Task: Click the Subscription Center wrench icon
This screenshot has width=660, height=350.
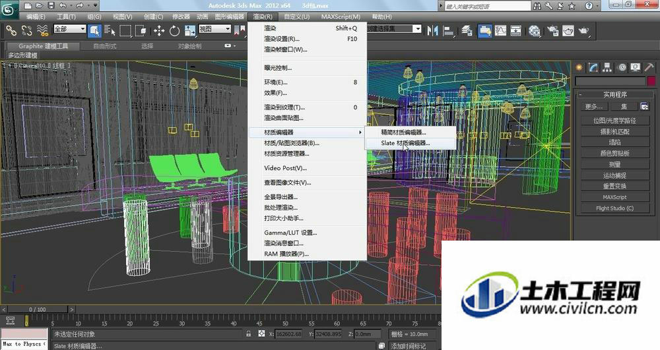Action: coord(549,6)
